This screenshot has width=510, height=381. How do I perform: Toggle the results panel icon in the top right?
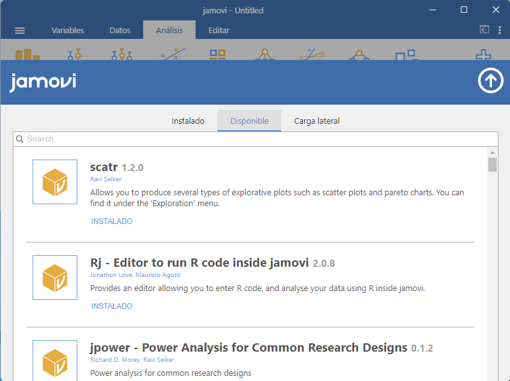(x=484, y=30)
